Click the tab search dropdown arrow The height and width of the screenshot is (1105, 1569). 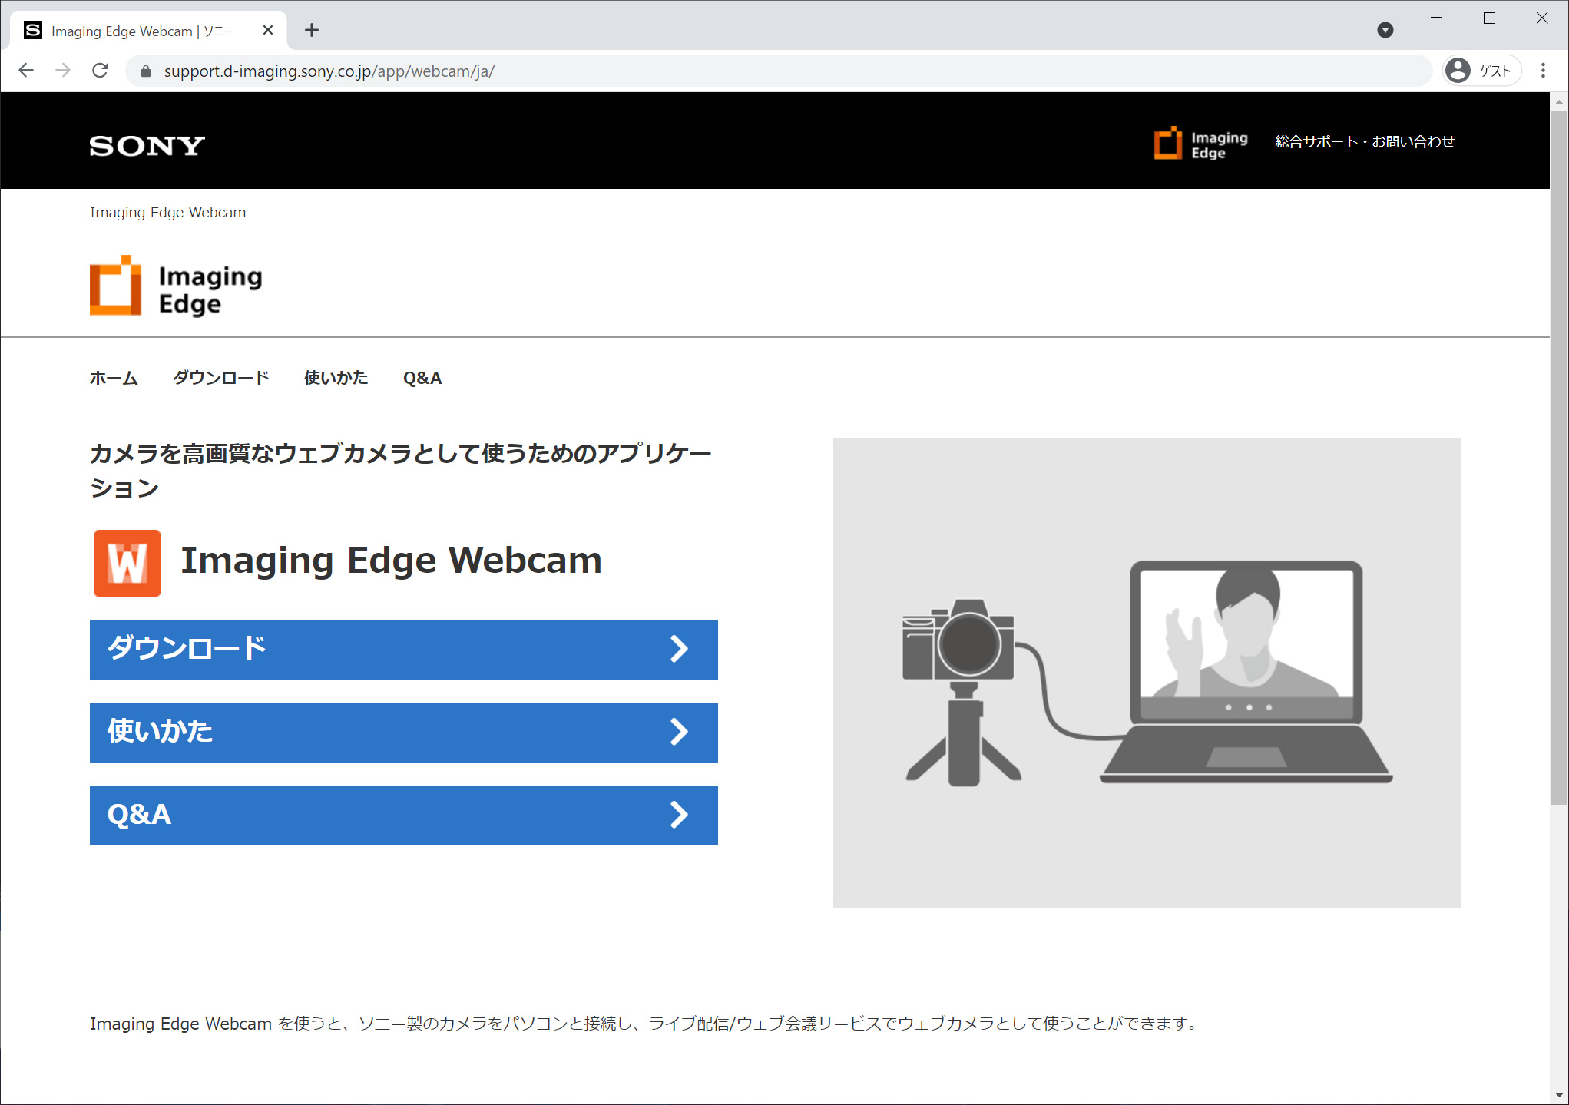tap(1385, 30)
